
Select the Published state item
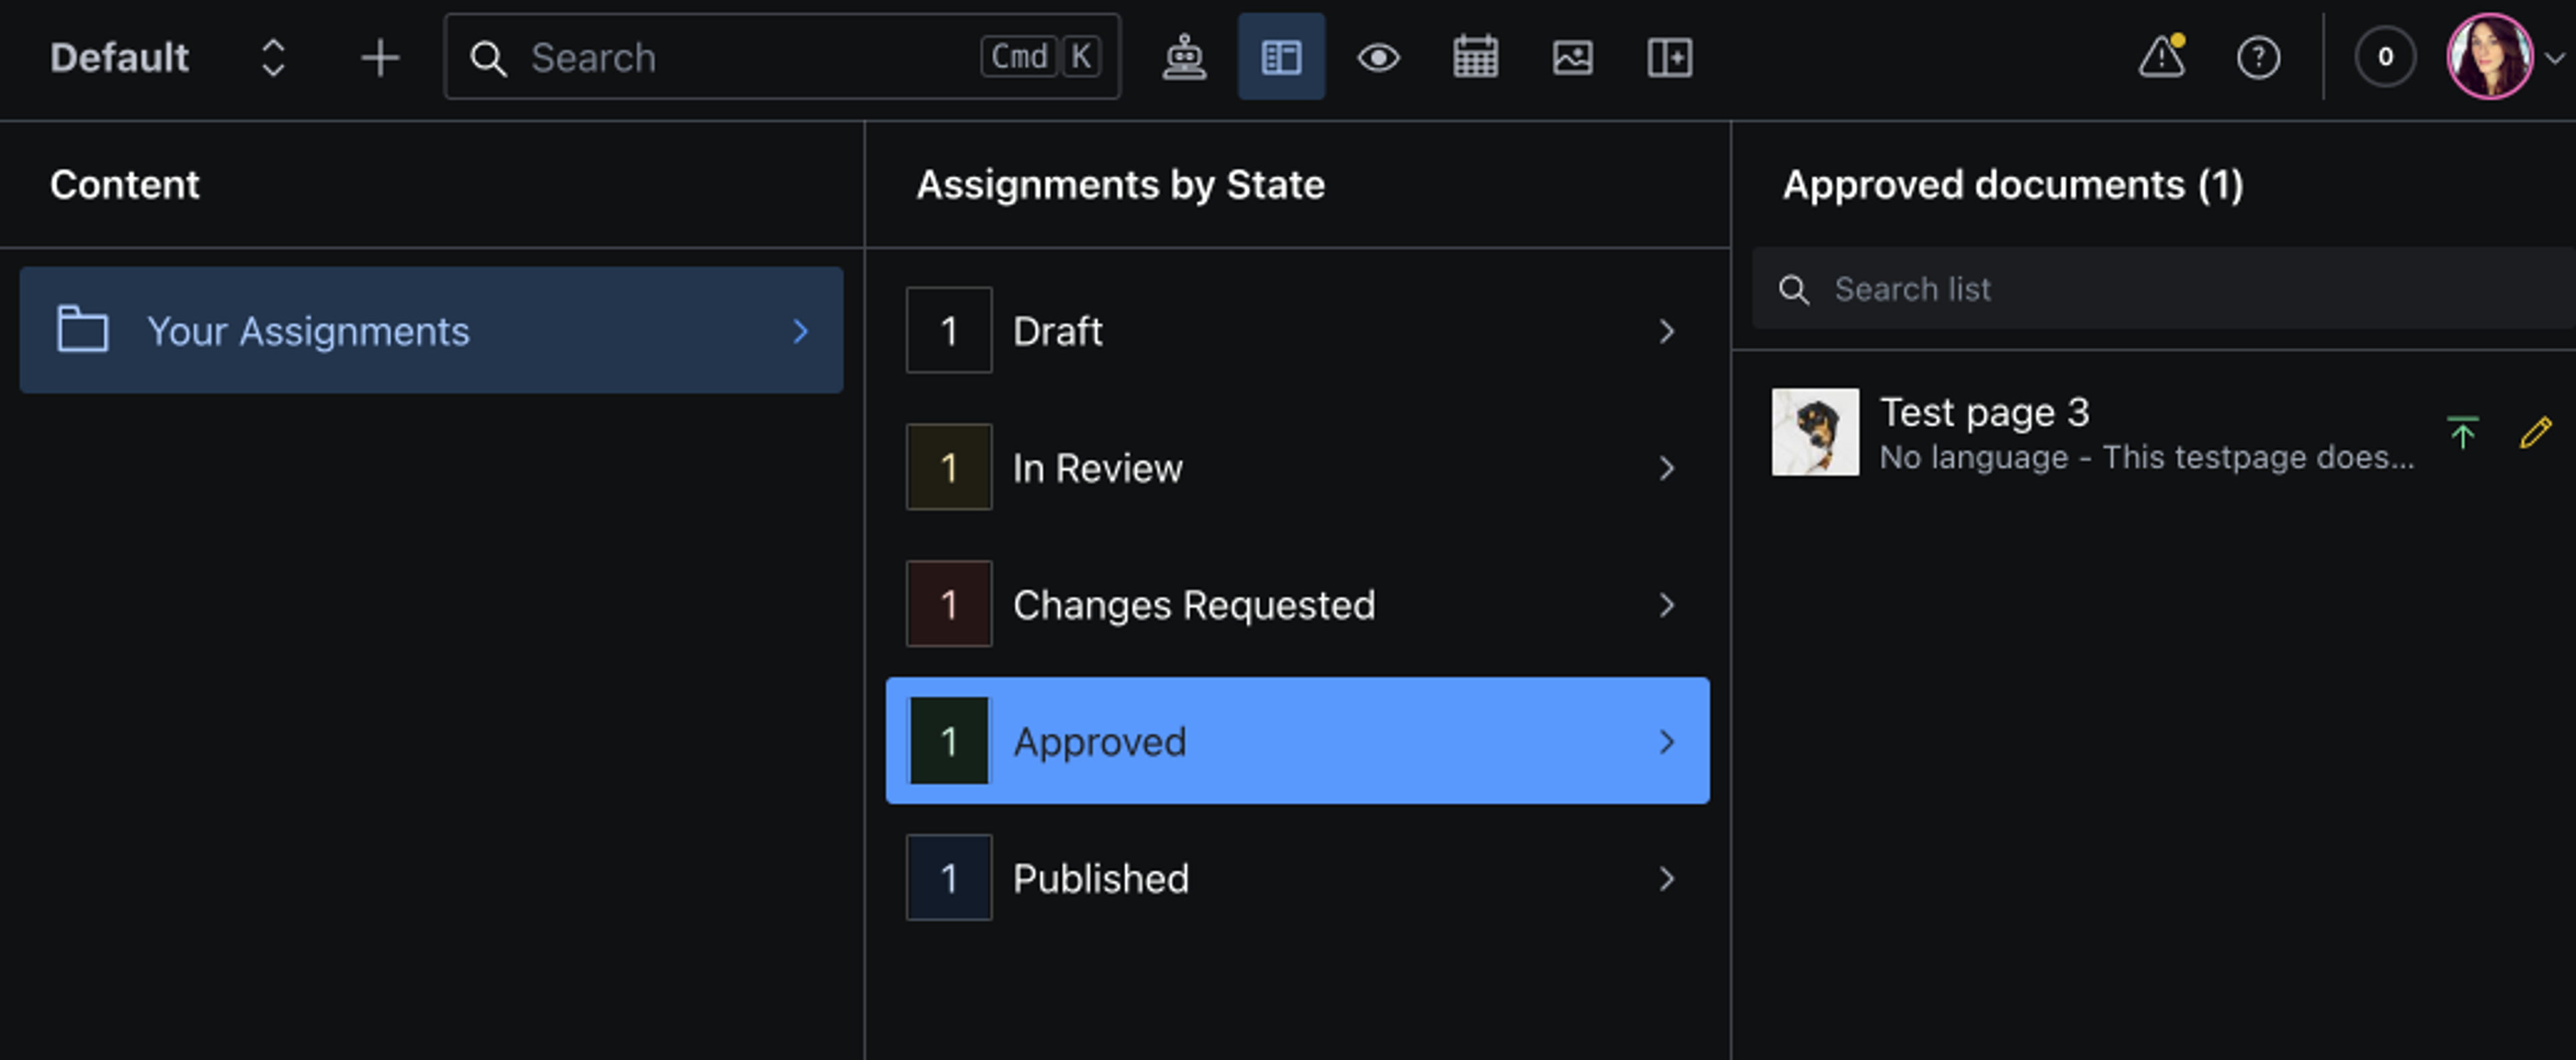tap(1296, 878)
